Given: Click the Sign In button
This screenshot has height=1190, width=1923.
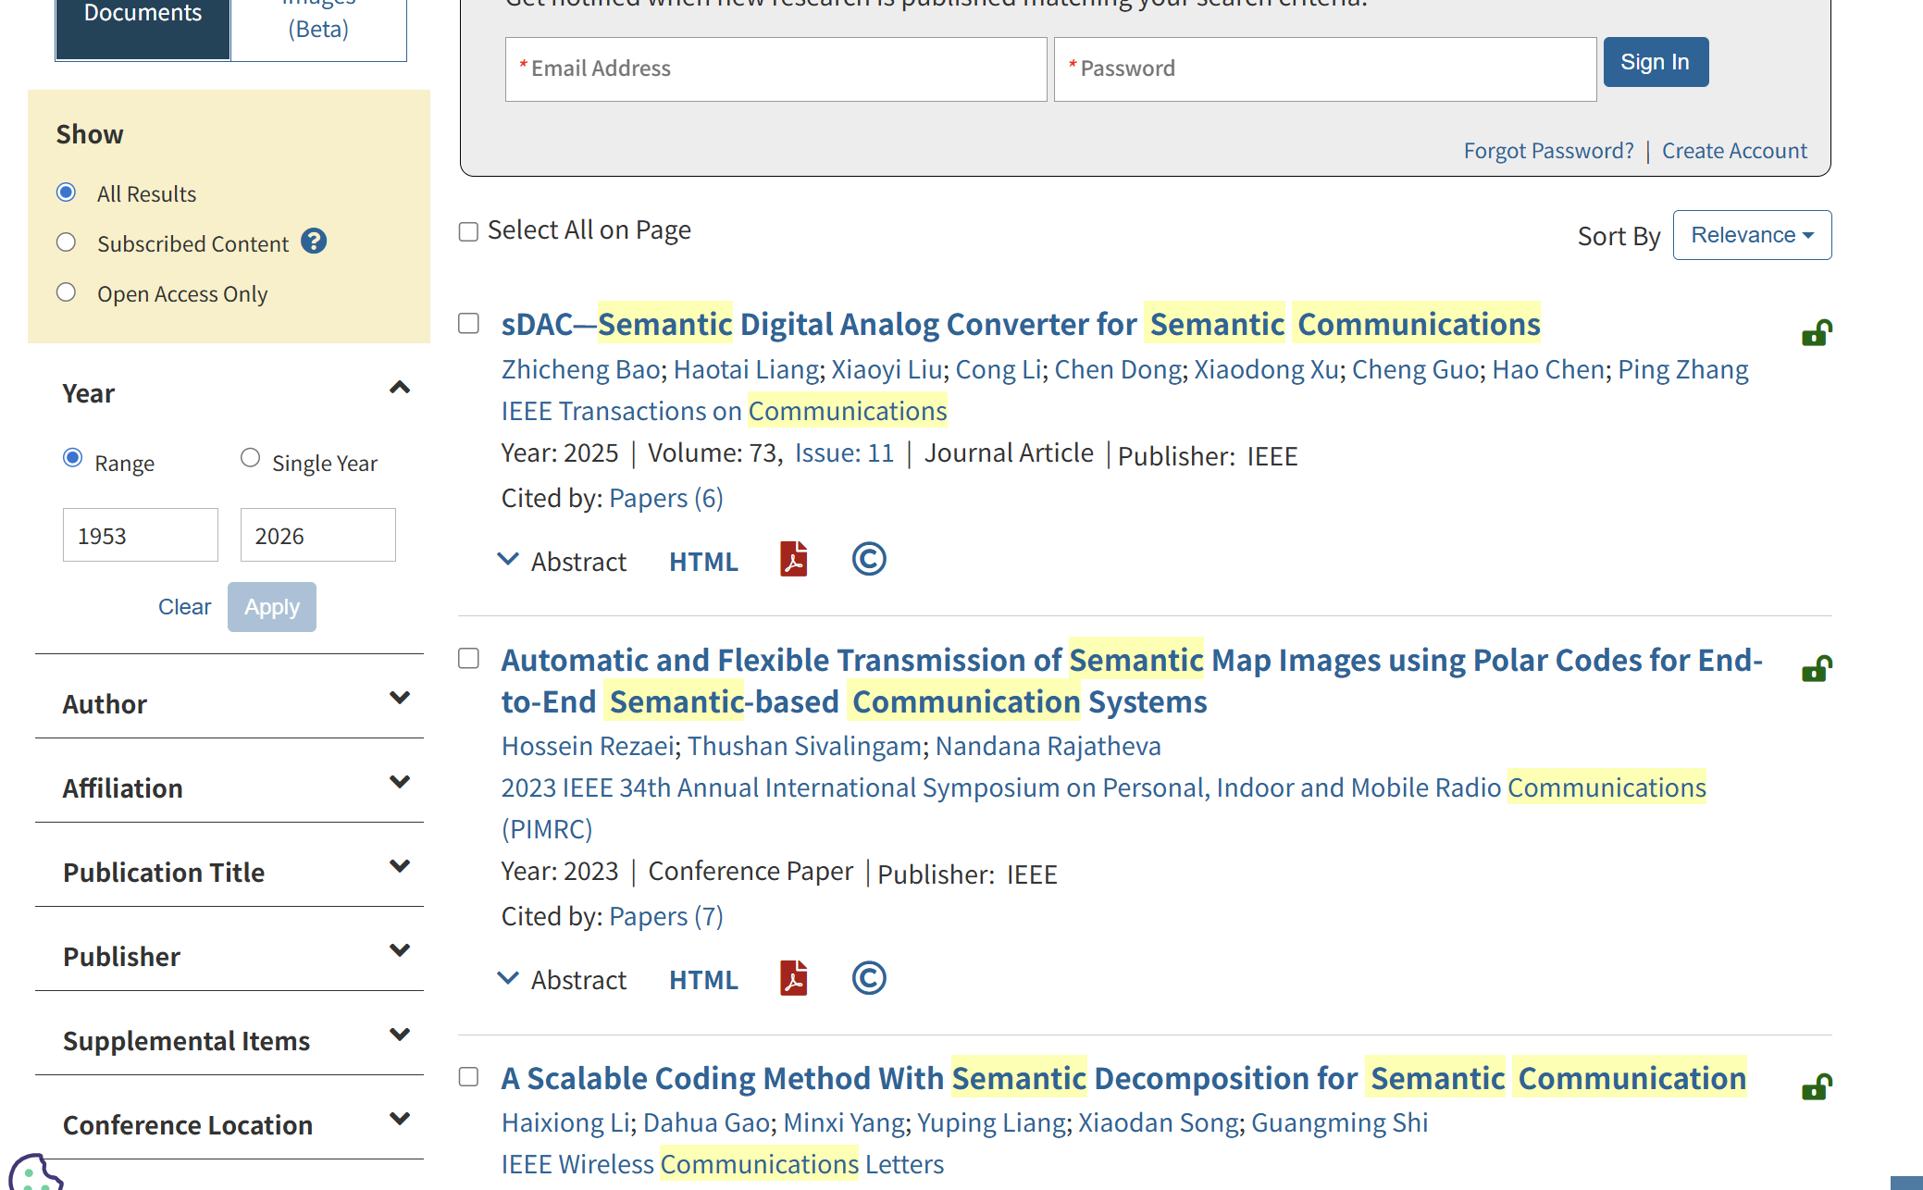Looking at the screenshot, I should (x=1655, y=62).
